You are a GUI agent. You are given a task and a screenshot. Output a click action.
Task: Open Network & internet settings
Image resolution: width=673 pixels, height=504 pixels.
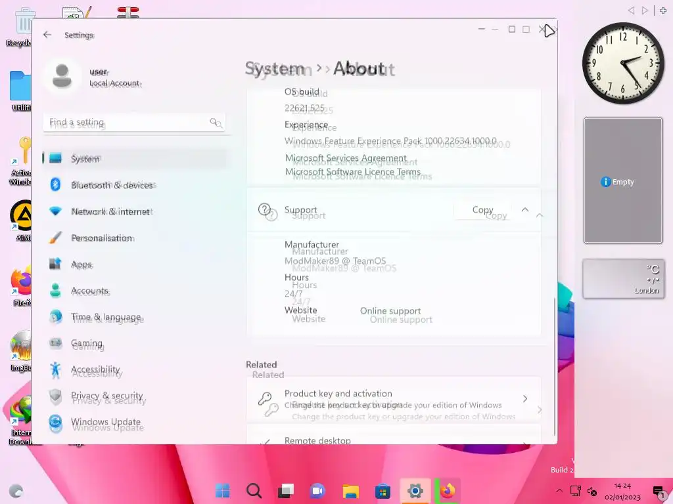[134, 211]
